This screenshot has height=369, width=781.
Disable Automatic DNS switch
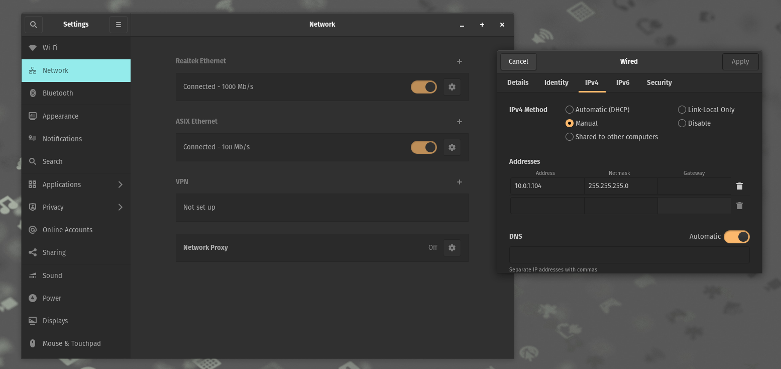click(x=737, y=236)
